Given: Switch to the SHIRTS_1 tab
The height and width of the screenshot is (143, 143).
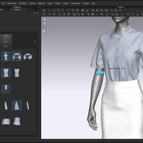Looking at the screenshot, I should tap(18, 10).
